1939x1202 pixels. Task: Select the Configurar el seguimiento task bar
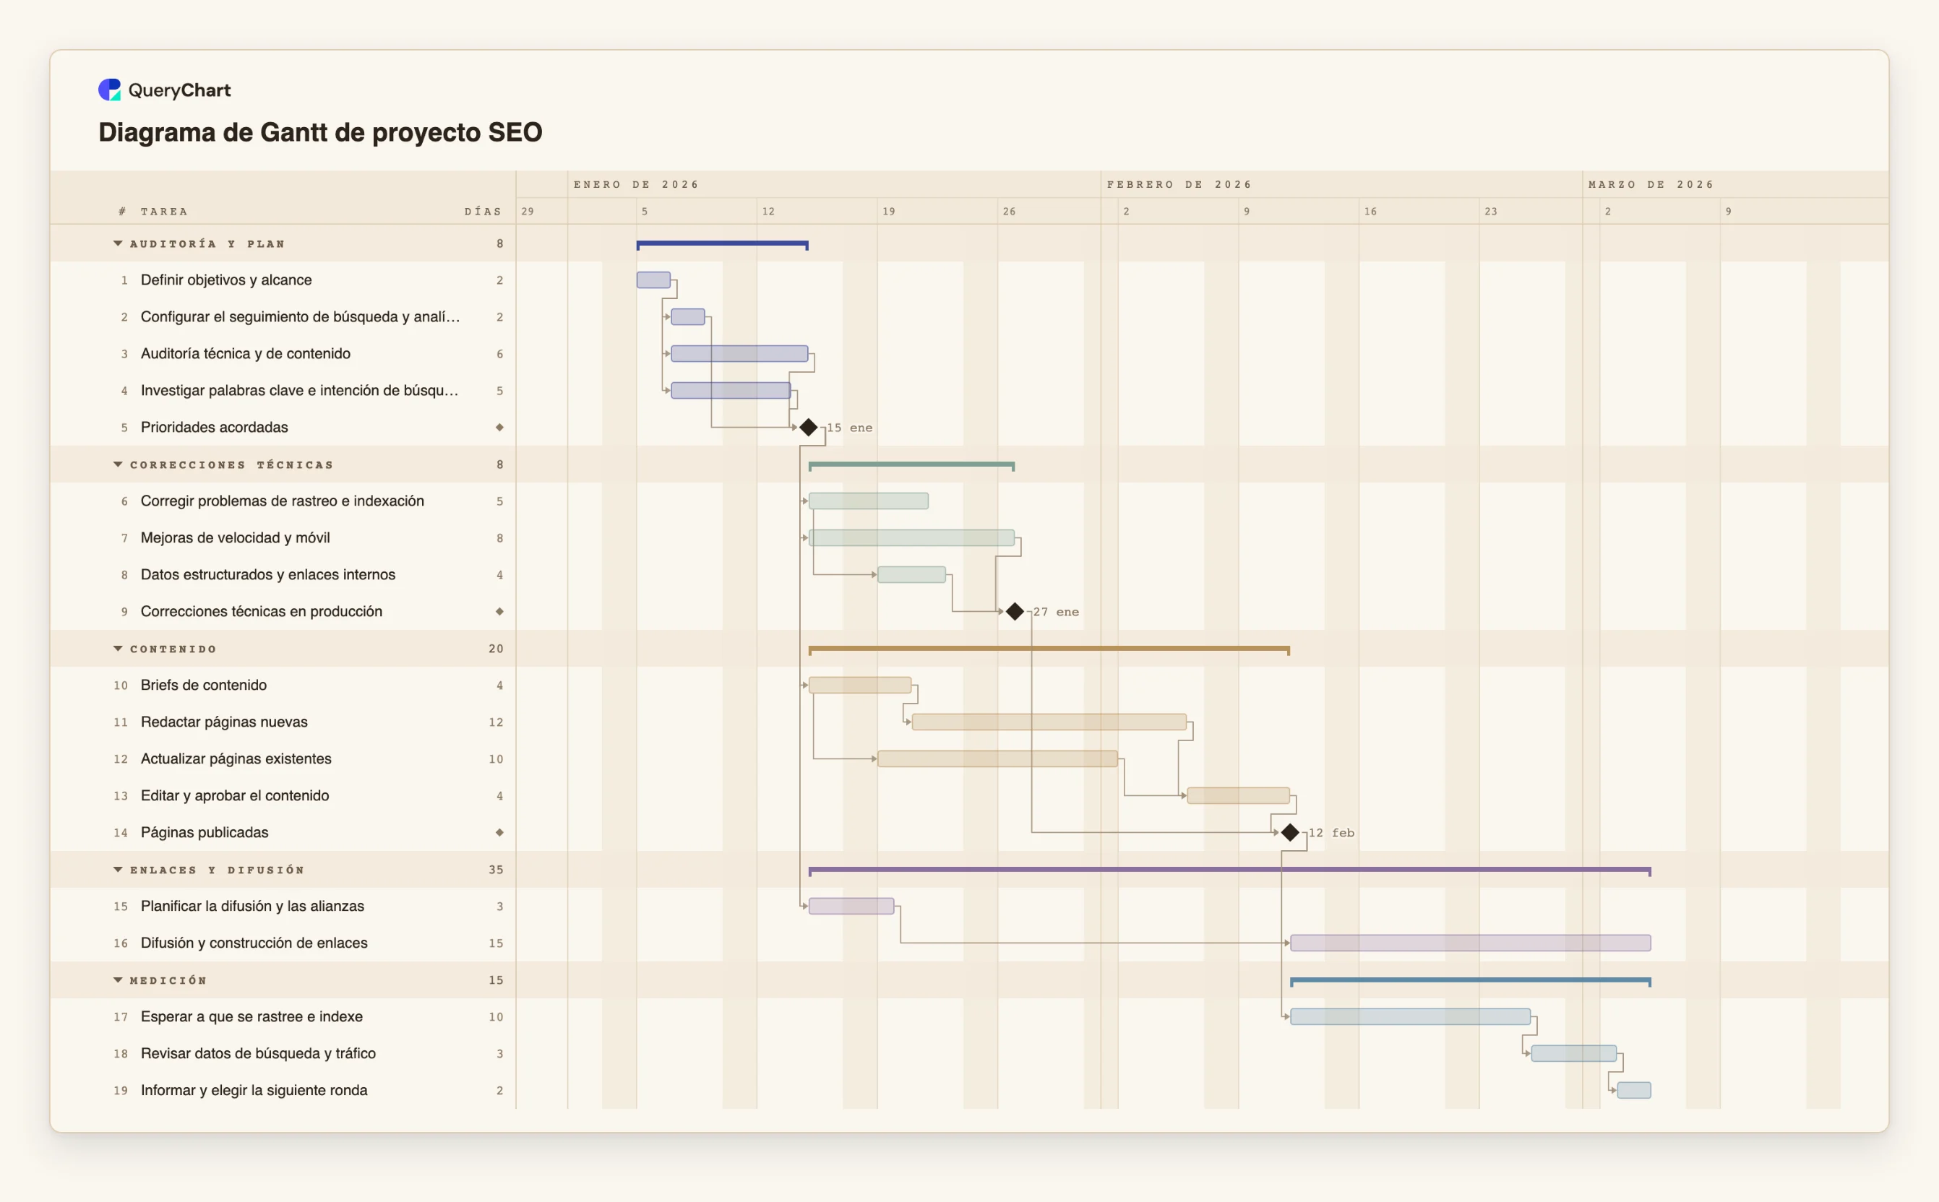click(x=688, y=316)
